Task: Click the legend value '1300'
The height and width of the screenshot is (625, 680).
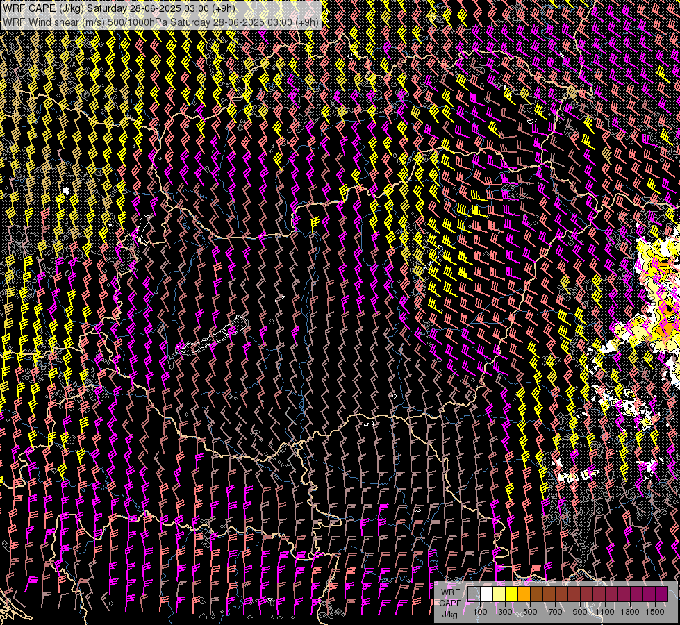Action: pos(630,612)
